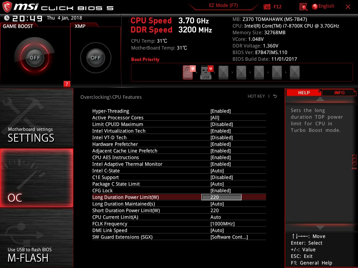Switch to EZ Mode (F7)
The height and width of the screenshot is (268, 358).
click(x=223, y=6)
